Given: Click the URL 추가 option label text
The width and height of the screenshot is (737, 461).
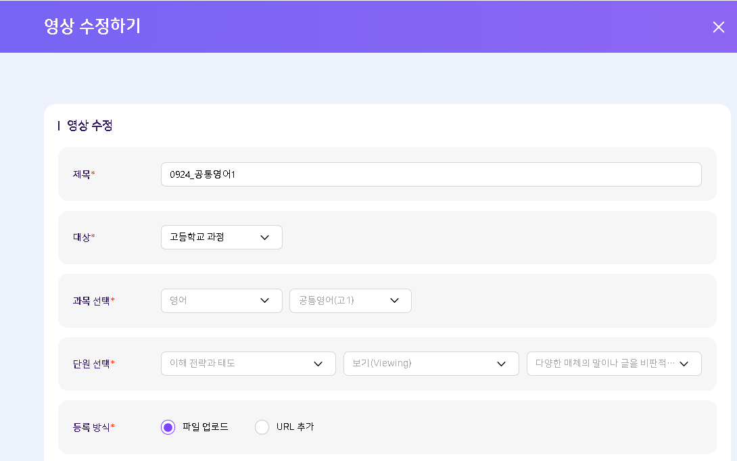Looking at the screenshot, I should pyautogui.click(x=295, y=427).
